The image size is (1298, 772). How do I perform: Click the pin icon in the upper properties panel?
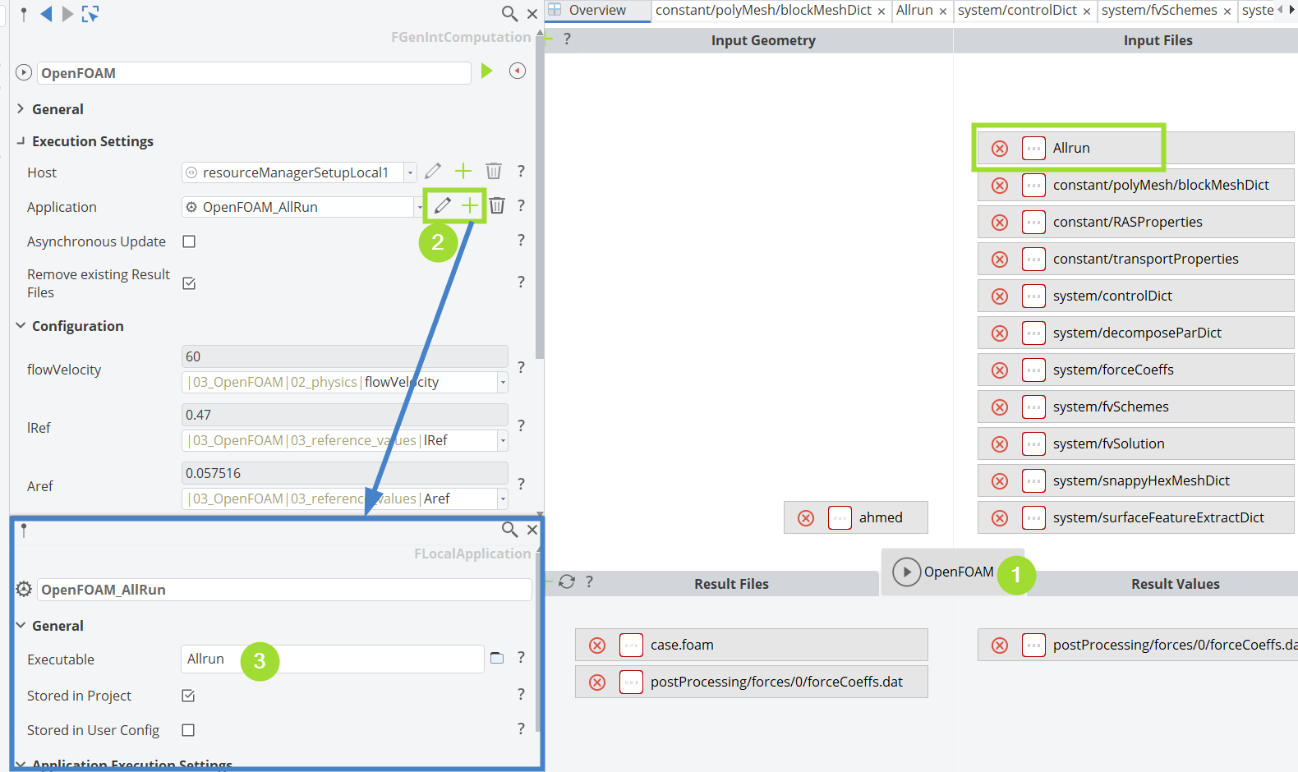tap(24, 14)
